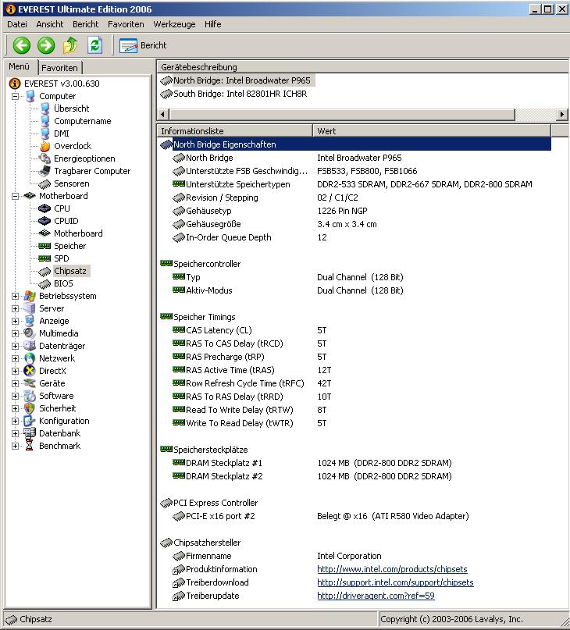Open the Bericht report button in toolbar
The height and width of the screenshot is (630, 570).
click(143, 45)
